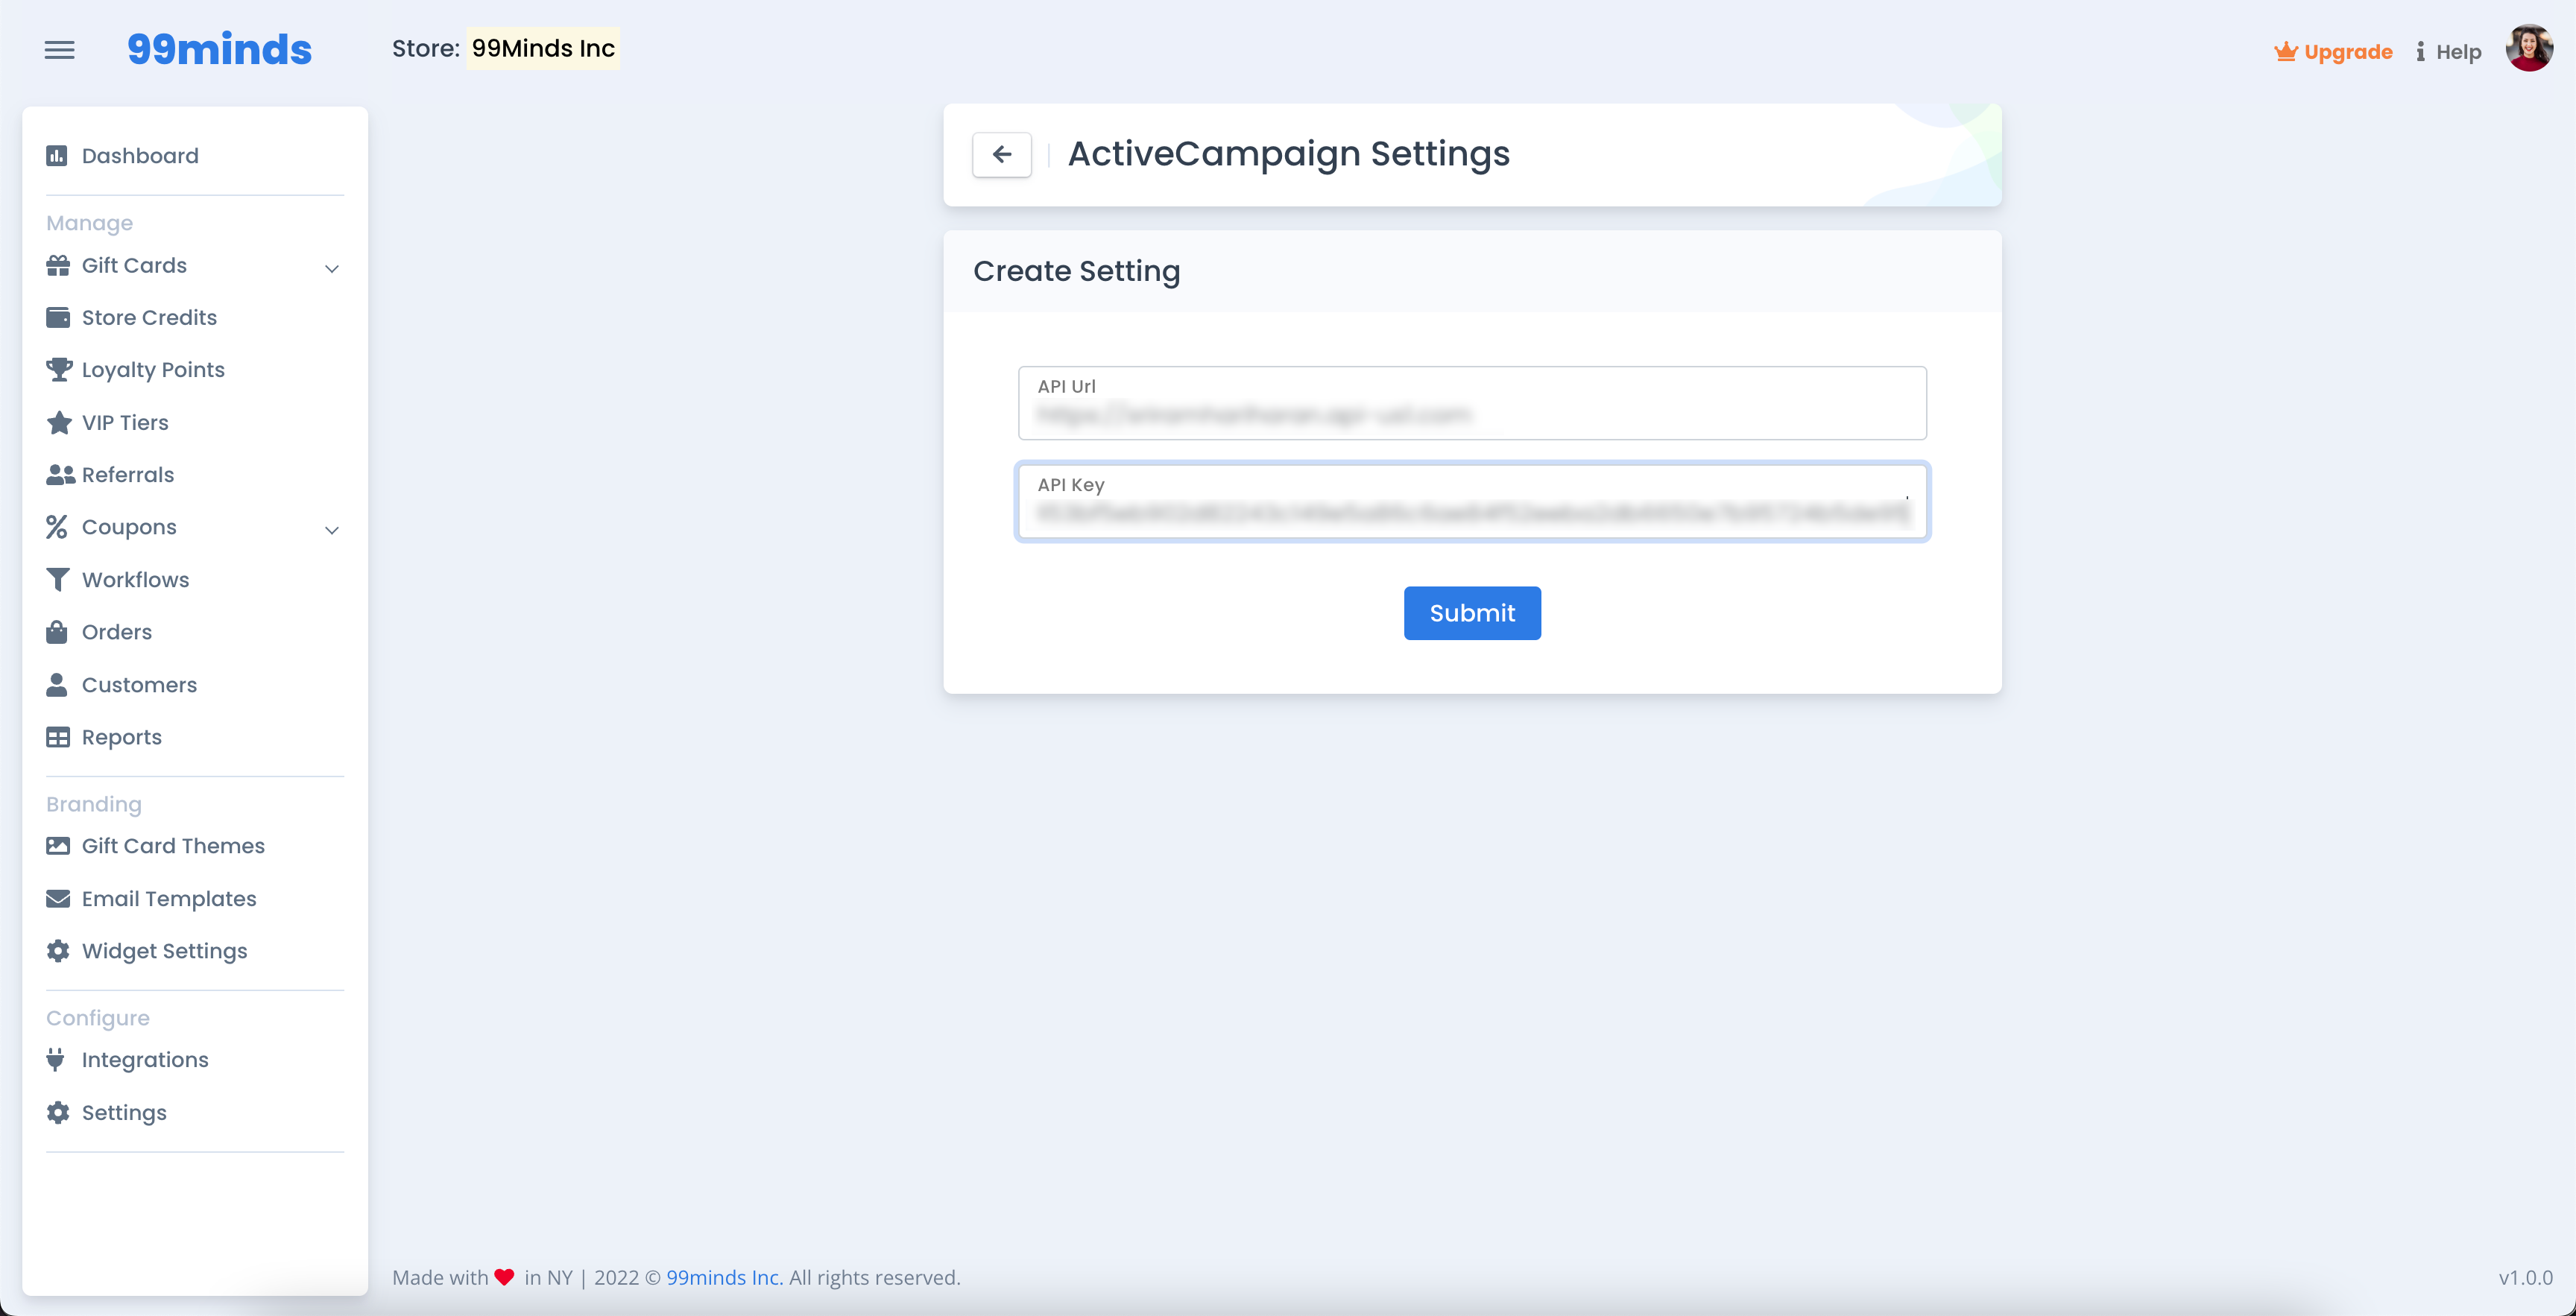Open the Help info icon
This screenshot has width=2576, height=1316.
pos(2420,52)
